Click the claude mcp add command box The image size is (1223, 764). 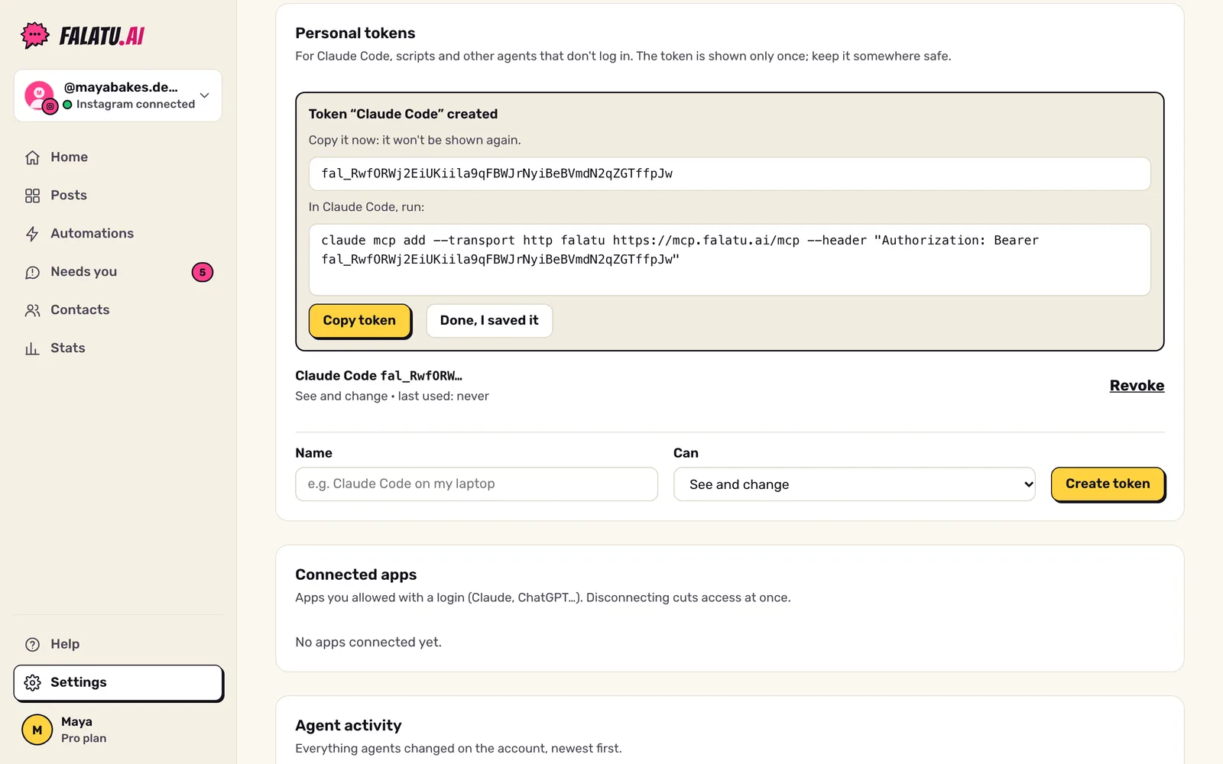[729, 260]
